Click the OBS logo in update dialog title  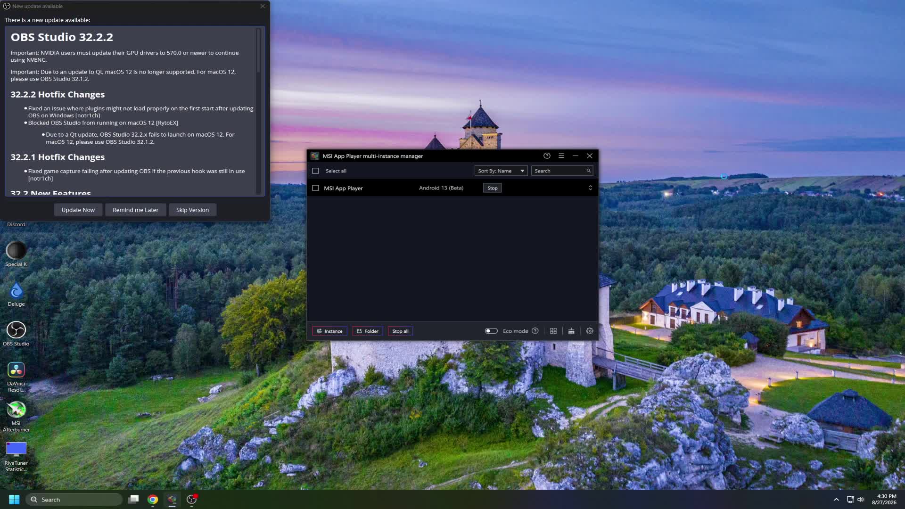click(x=7, y=6)
